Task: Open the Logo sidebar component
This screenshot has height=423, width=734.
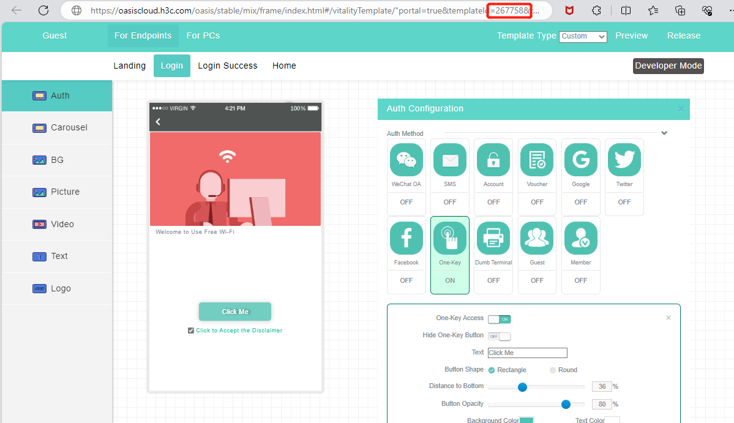Action: point(57,289)
